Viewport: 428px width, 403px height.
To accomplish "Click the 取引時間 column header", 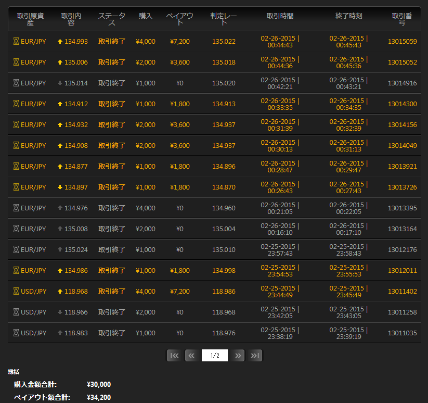I will coord(280,16).
